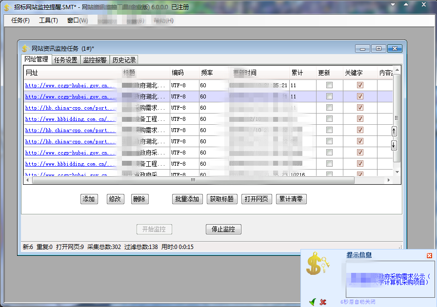This screenshot has height=307, width=437.
Task: Click the downward triangle icon in the main title bar
Action: tap(393, 4)
